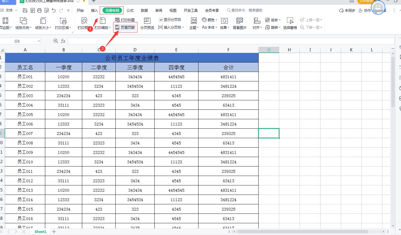Screen dimensions: 401x235
Task: Click the 查找命令 search box
Action: (x=246, y=10)
